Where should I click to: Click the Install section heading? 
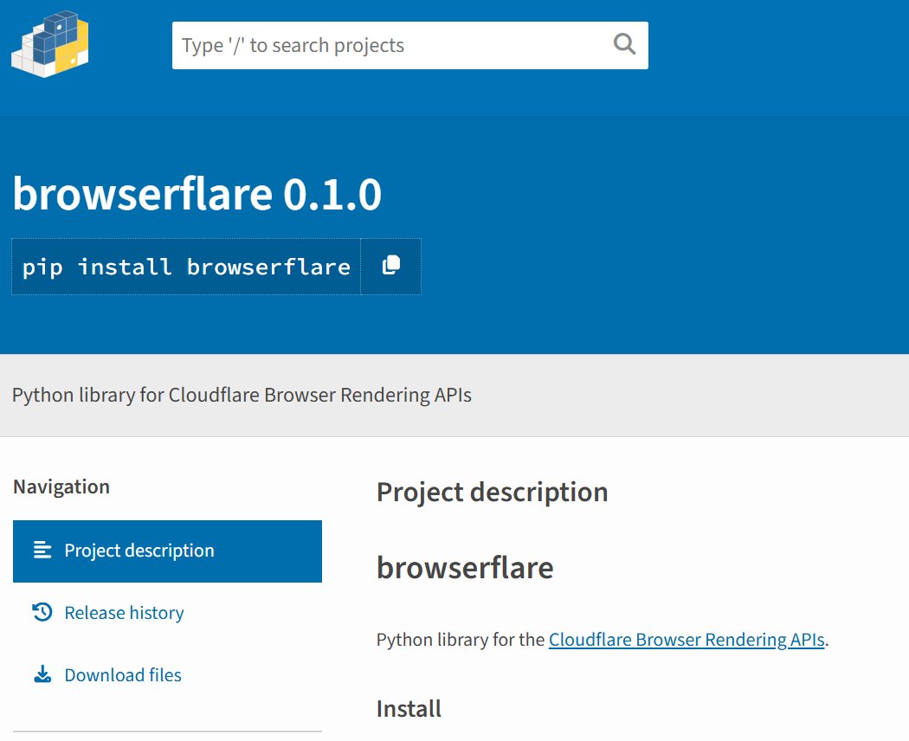[x=409, y=708]
